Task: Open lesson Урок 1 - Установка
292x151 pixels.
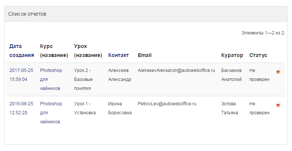Action: pos(85,108)
